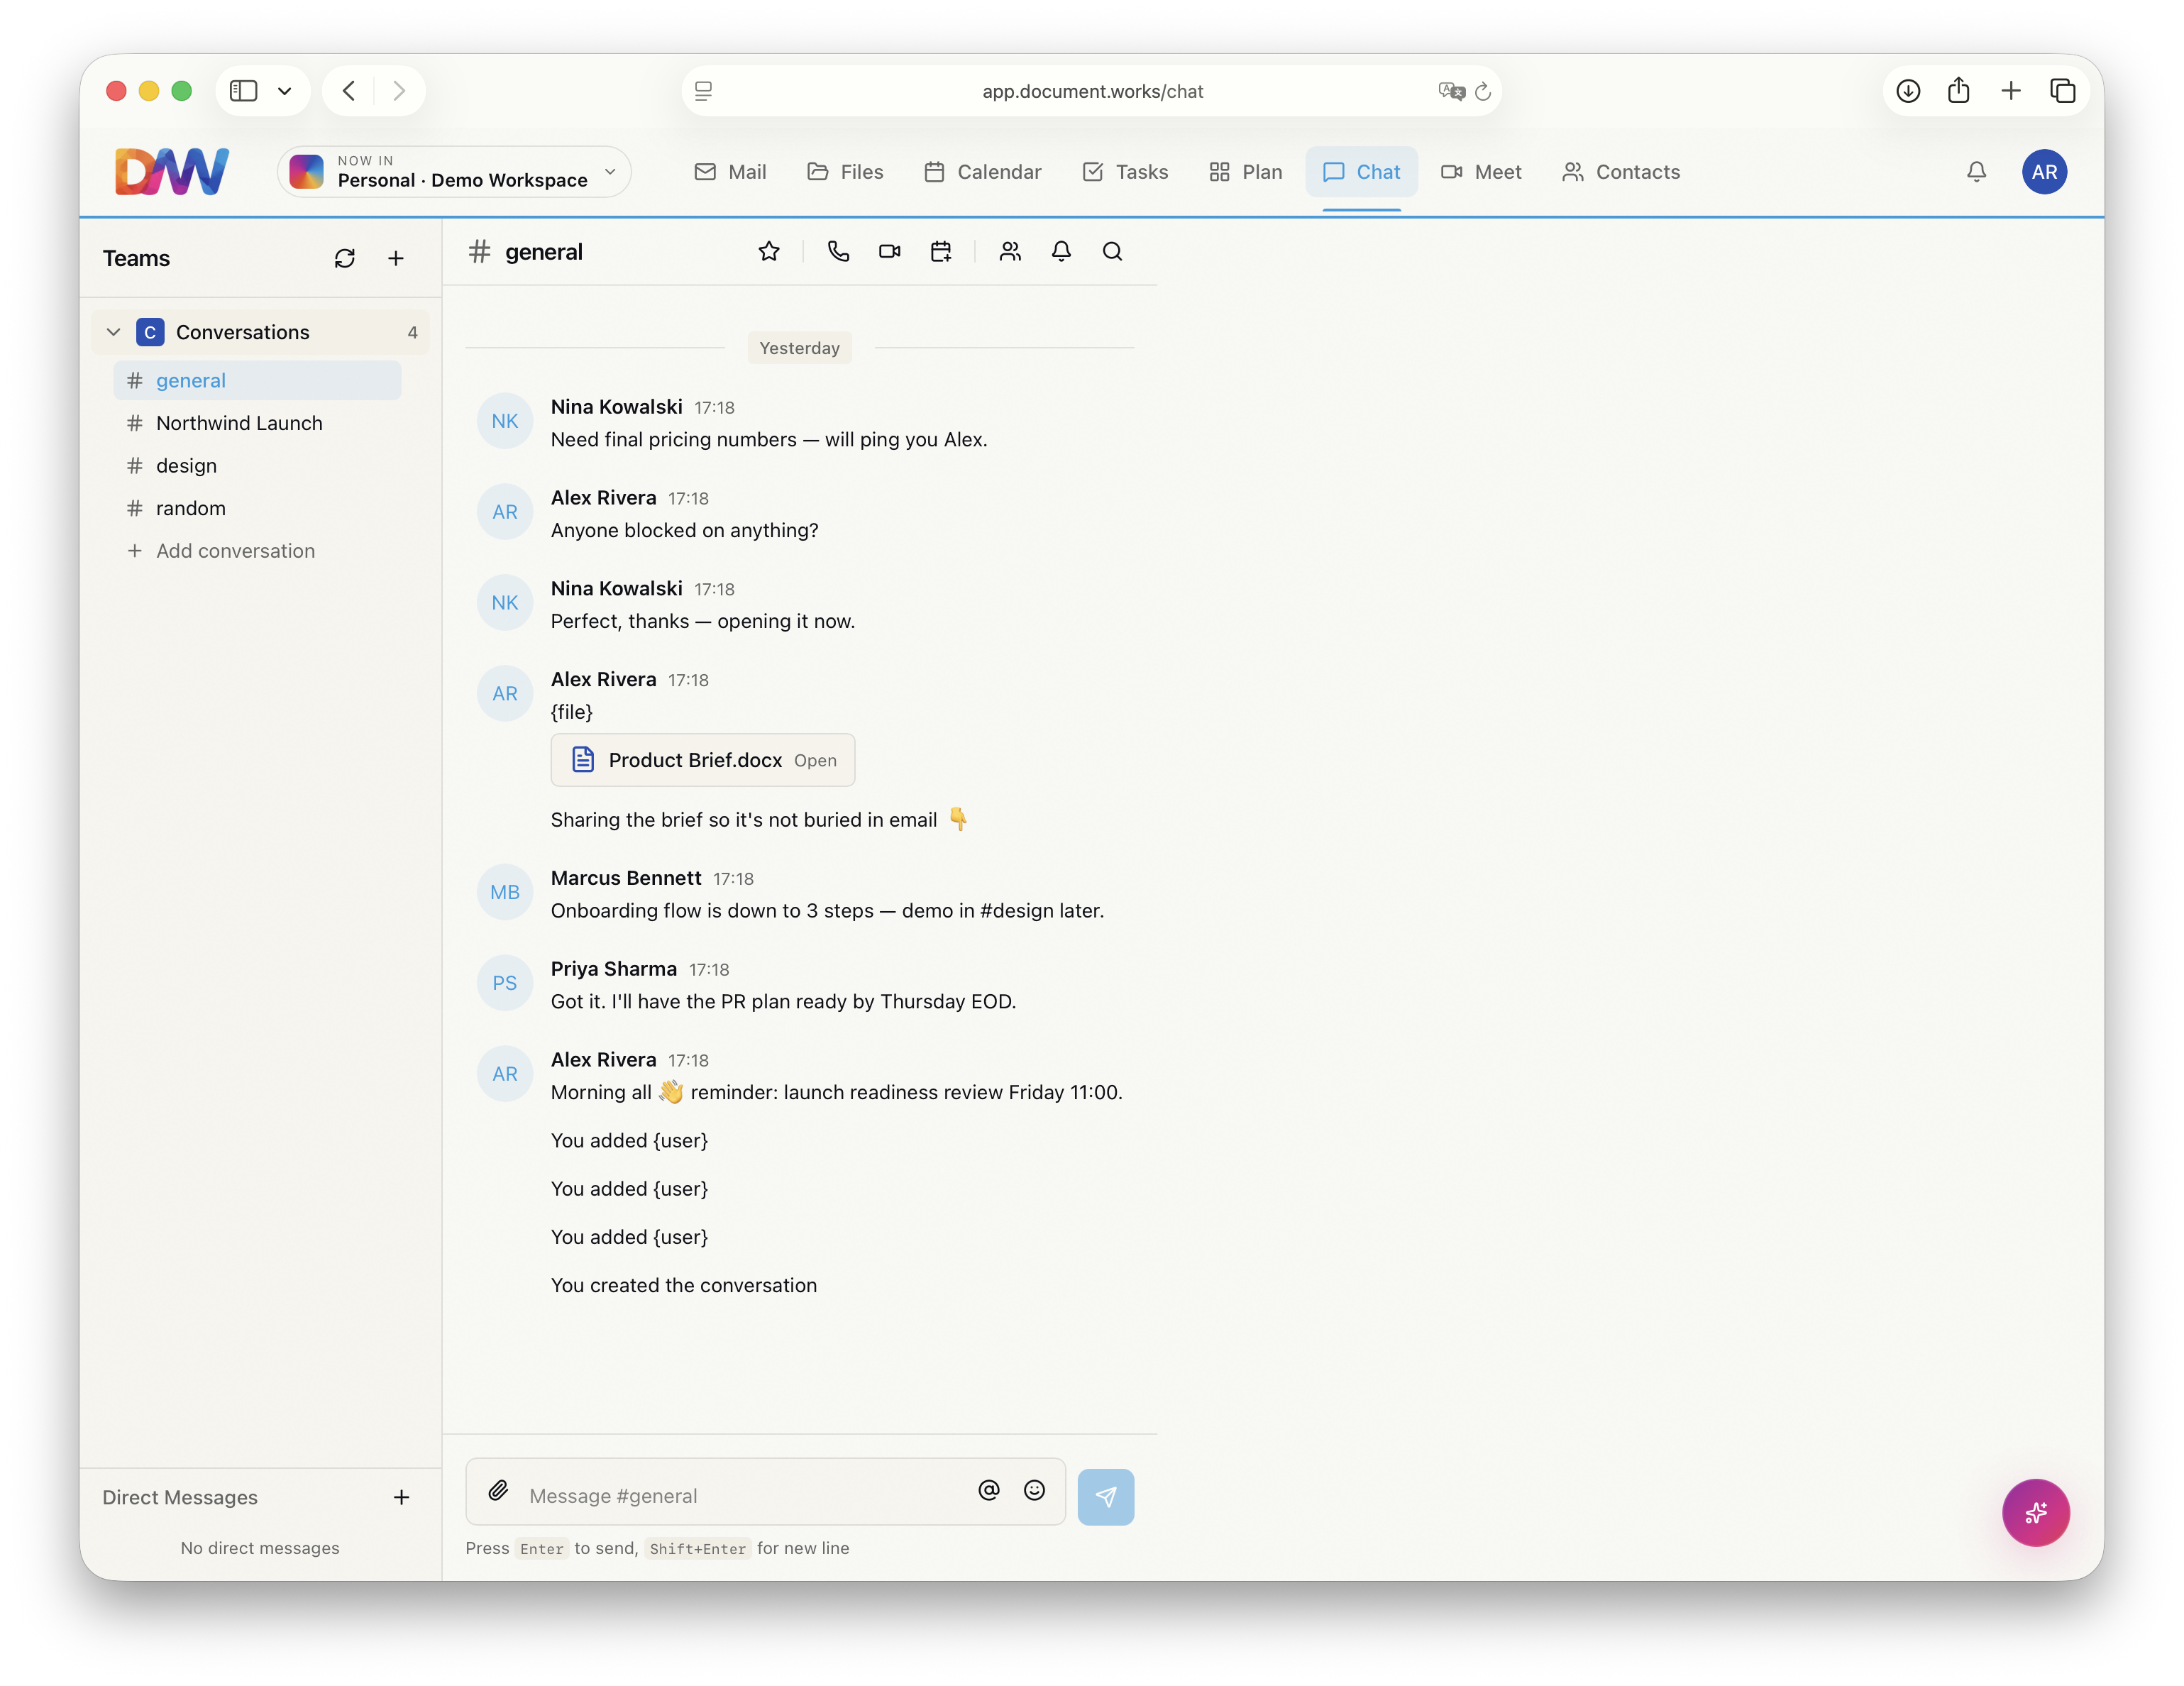Search within the general channel
The width and height of the screenshot is (2184, 1686).
click(x=1112, y=251)
